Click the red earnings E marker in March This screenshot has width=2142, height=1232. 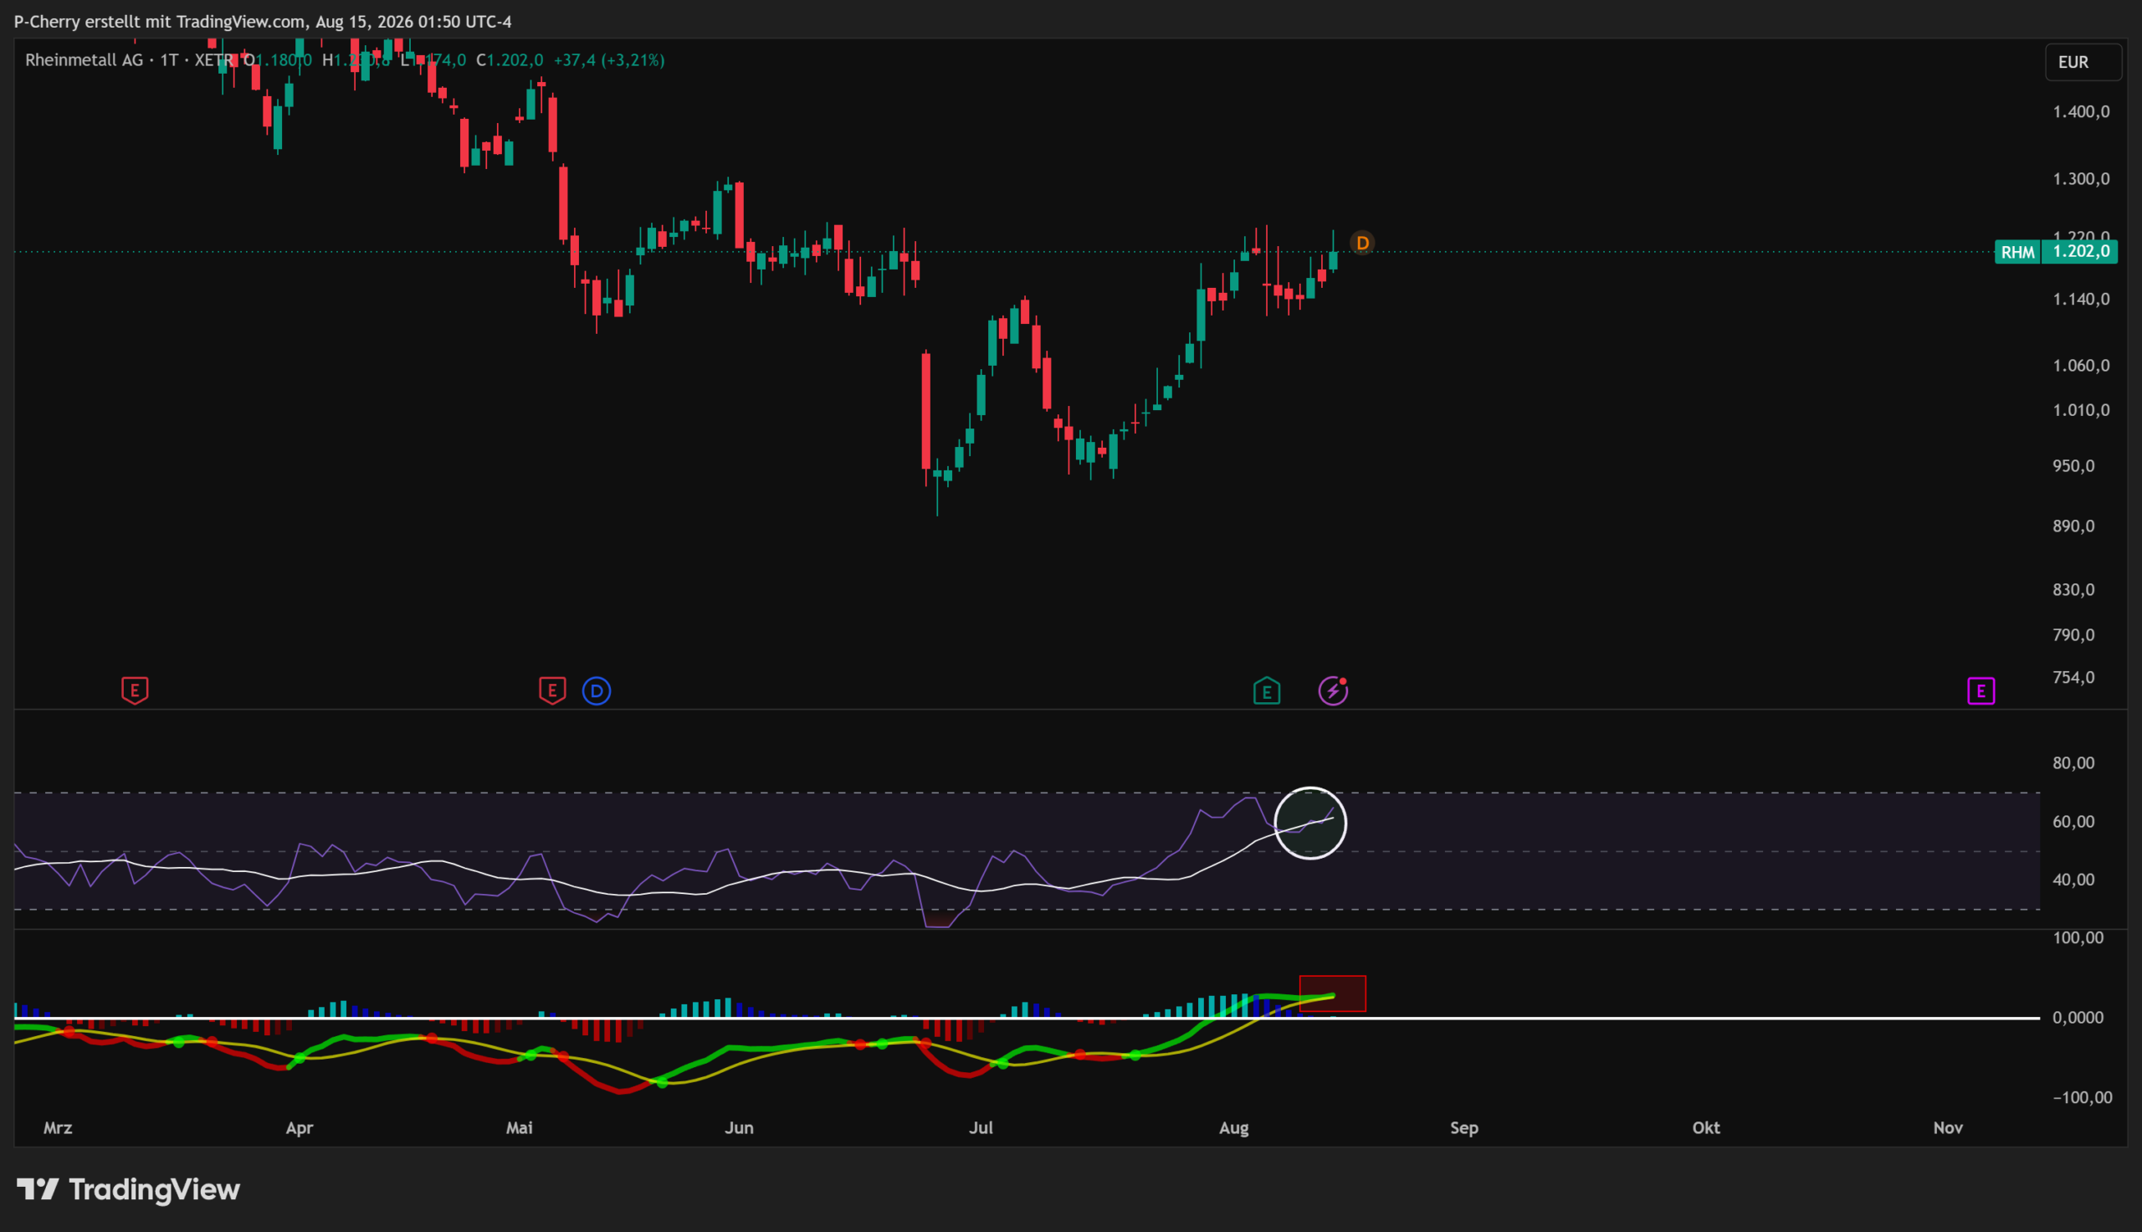pos(135,690)
